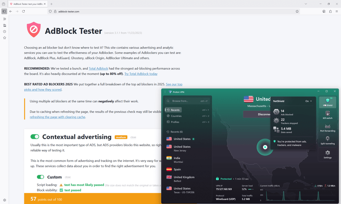
Task: Connect to Spain from recents
Action: point(187,169)
